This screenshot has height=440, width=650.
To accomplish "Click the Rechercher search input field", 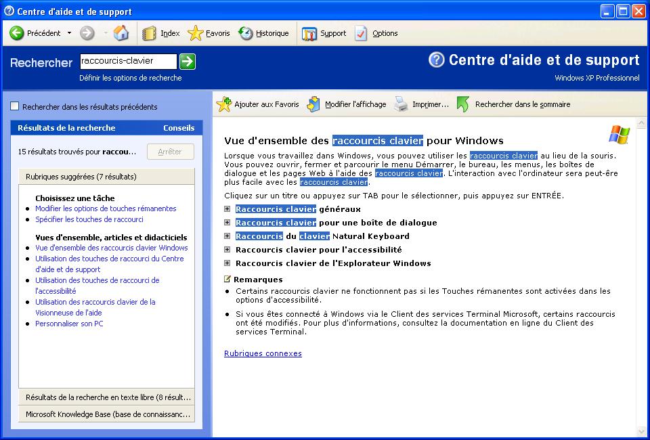I will coord(129,62).
